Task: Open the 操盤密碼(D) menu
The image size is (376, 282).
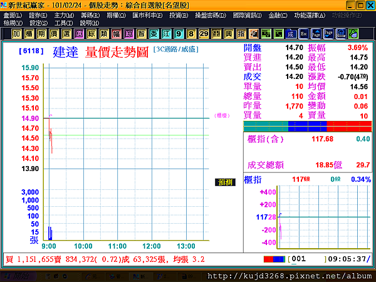Action: [211, 15]
